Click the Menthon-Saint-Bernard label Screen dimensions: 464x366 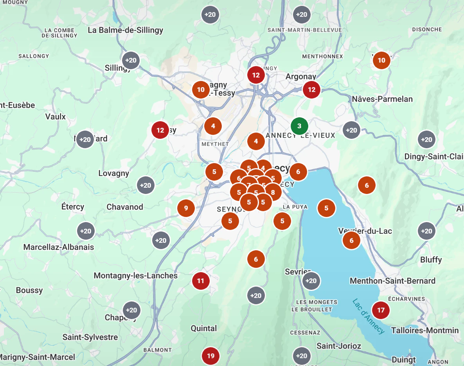(x=393, y=280)
